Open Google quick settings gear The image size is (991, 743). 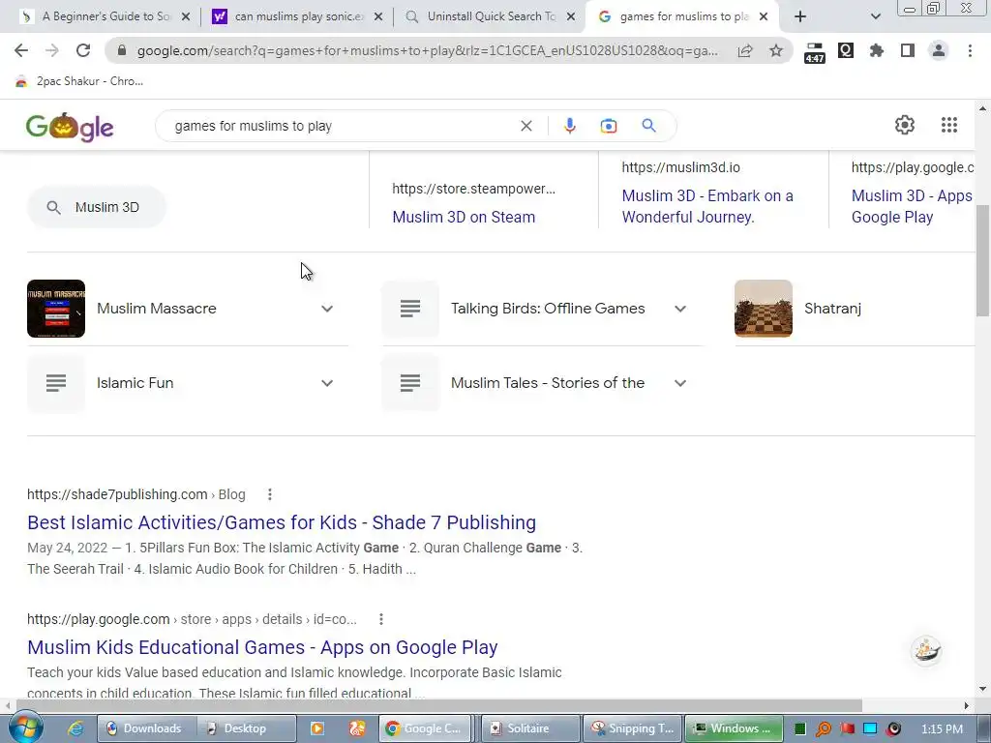point(905,125)
